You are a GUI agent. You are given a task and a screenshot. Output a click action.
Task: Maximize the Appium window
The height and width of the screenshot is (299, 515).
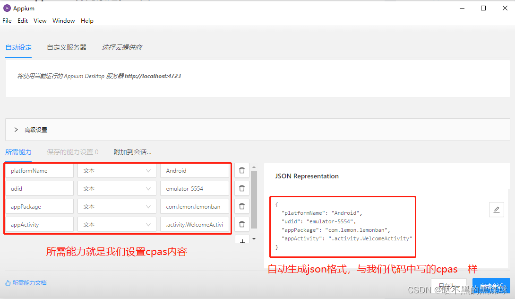tap(483, 8)
